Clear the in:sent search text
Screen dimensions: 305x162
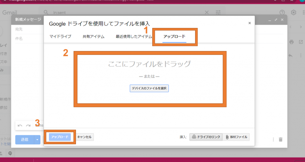[207, 12]
